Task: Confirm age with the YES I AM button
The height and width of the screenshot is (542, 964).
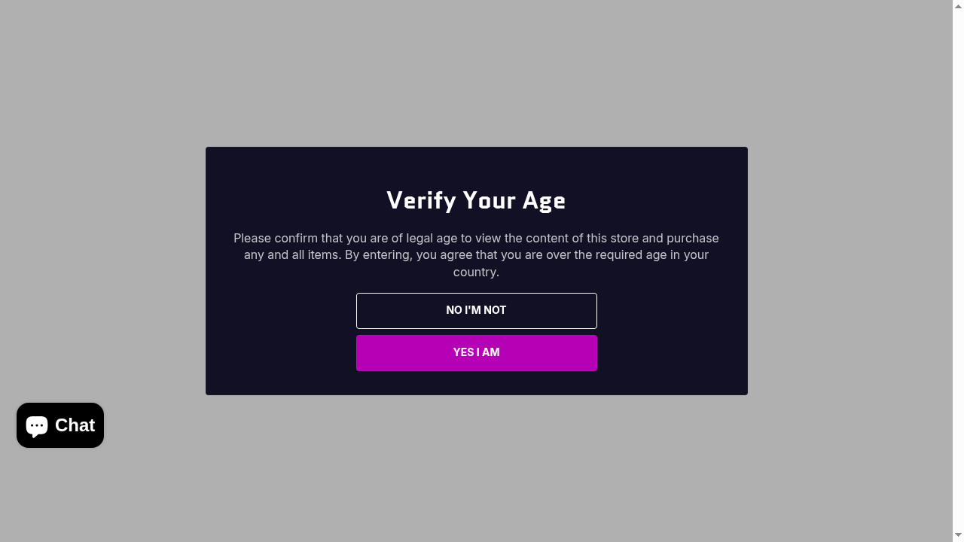Action: [476, 353]
